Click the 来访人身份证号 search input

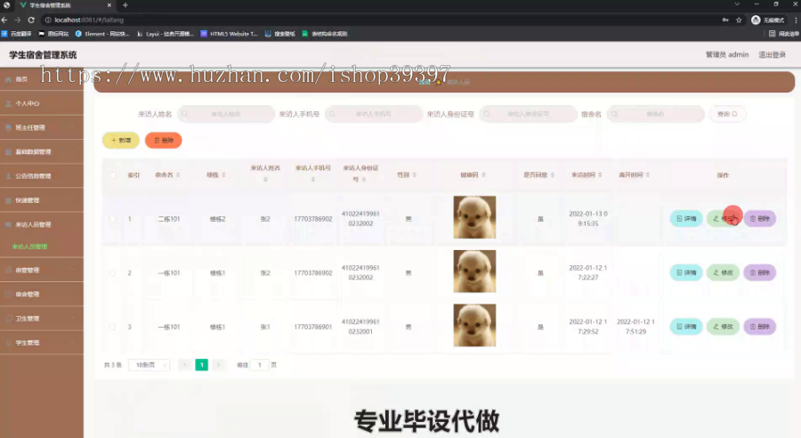tap(528, 114)
